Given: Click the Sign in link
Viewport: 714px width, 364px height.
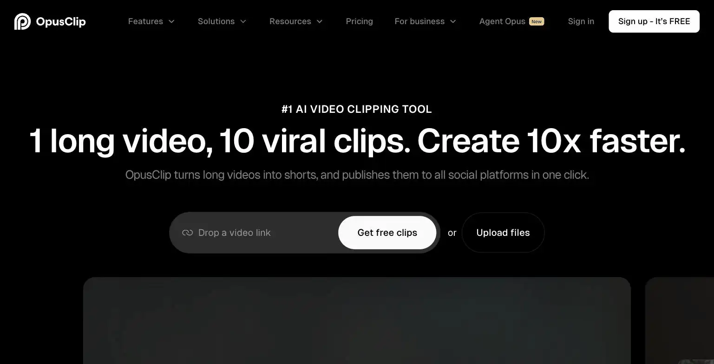Looking at the screenshot, I should (x=581, y=21).
